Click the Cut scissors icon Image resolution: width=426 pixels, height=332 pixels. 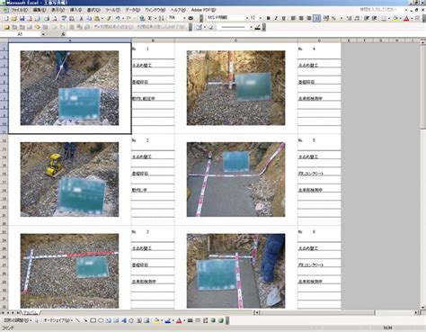pos(81,18)
